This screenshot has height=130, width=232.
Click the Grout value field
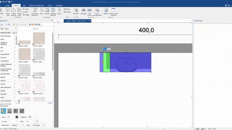click(11, 117)
